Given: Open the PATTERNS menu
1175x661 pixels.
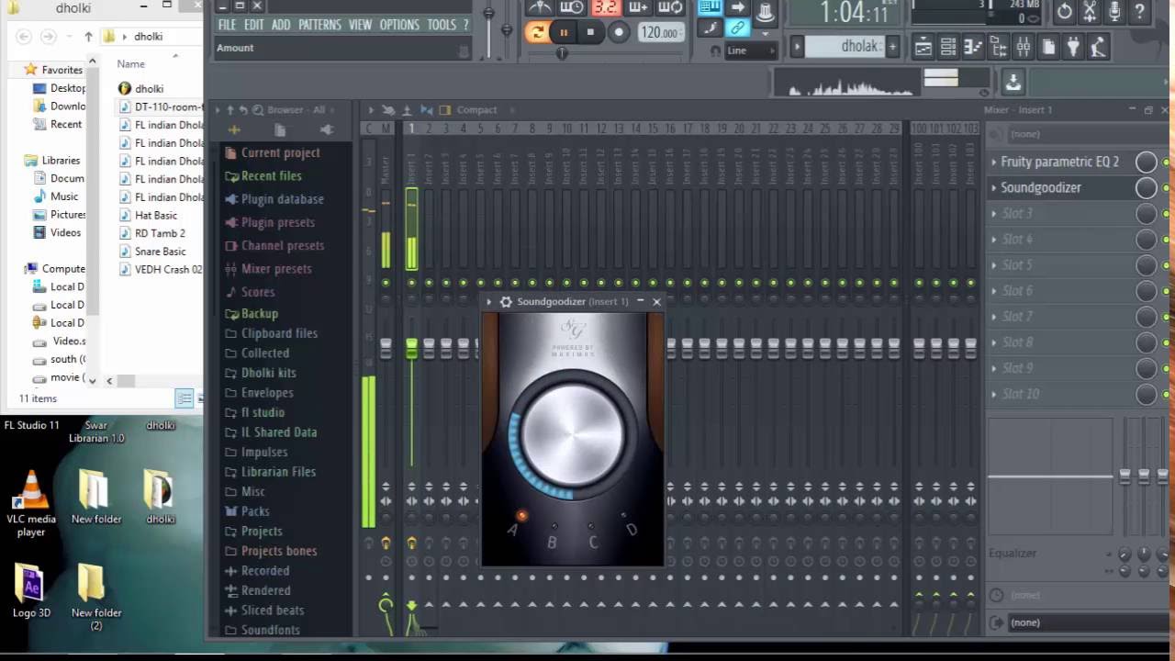Looking at the screenshot, I should (x=319, y=25).
